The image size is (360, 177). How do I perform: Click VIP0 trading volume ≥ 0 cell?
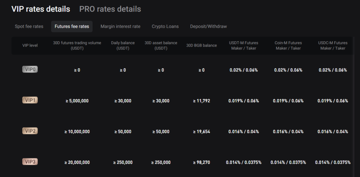pos(77,70)
